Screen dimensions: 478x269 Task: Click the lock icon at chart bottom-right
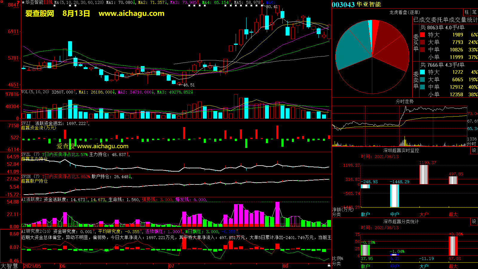[x=329, y=265]
